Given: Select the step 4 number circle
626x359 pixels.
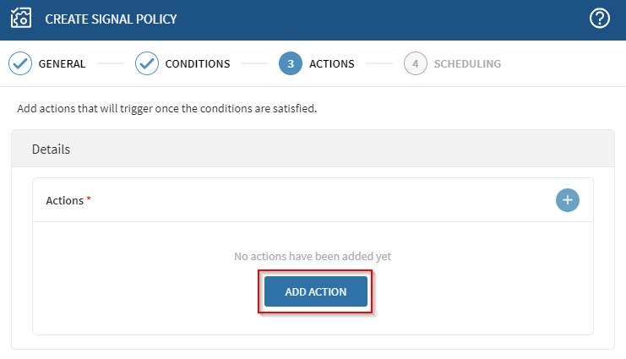Looking at the screenshot, I should coord(415,63).
